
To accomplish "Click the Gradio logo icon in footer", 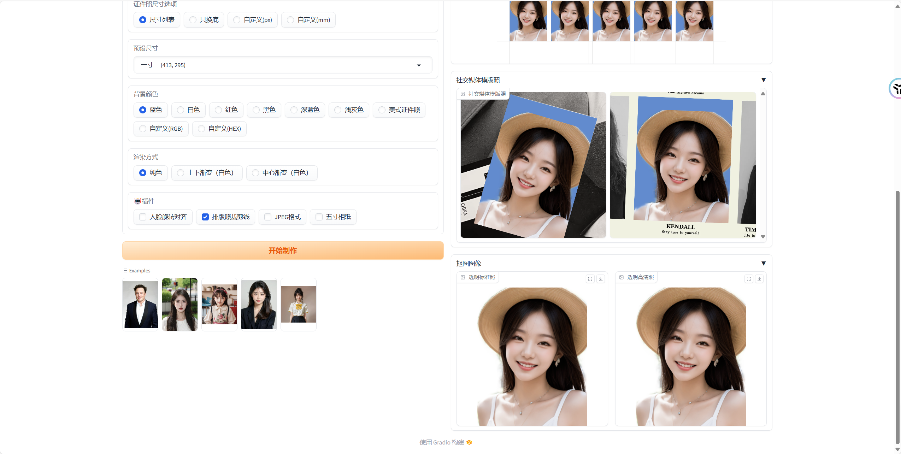I will [x=469, y=442].
